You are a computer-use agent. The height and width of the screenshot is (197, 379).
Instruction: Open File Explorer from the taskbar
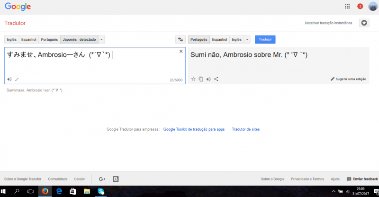pos(87,191)
